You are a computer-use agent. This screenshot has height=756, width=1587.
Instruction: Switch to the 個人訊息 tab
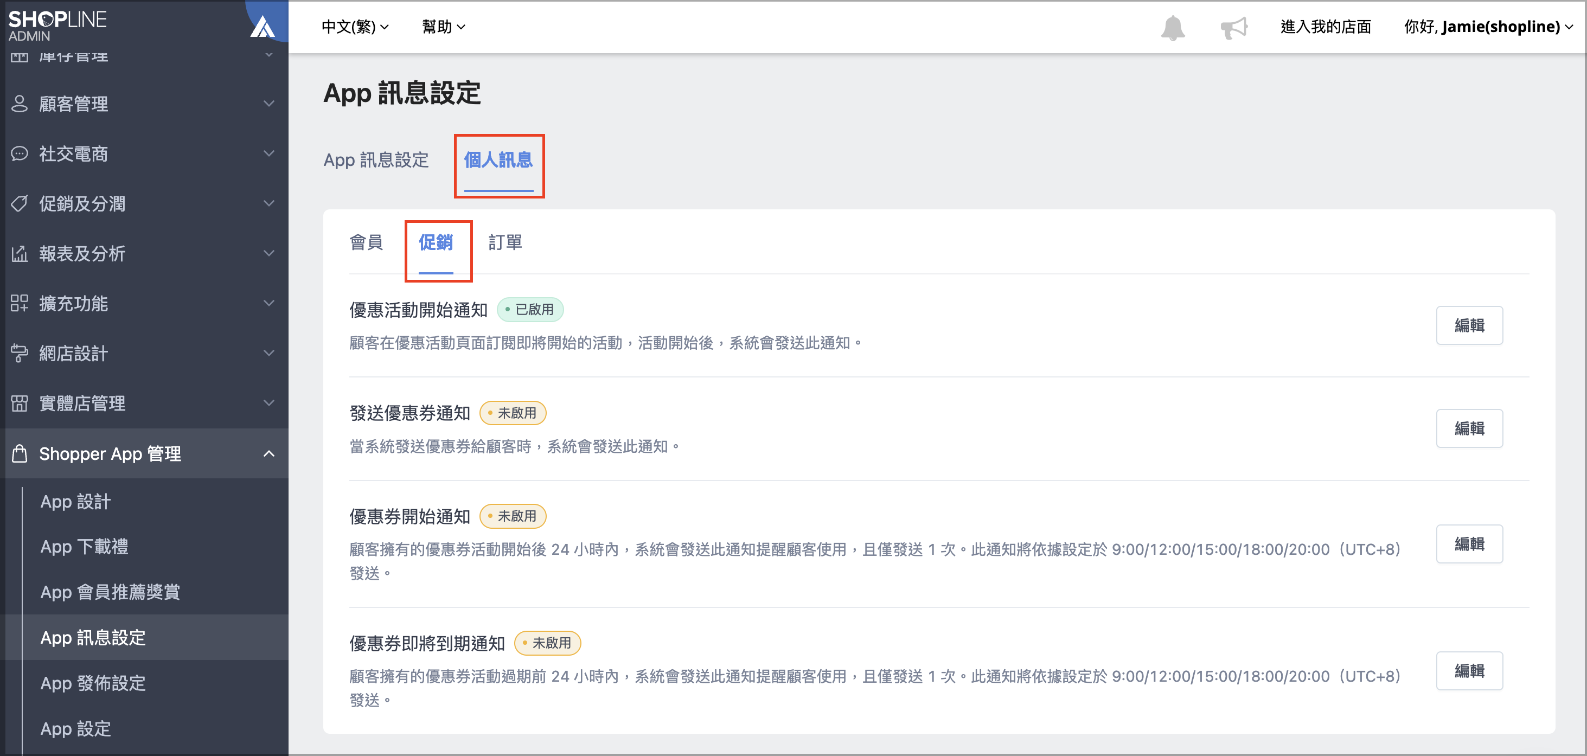click(x=498, y=160)
